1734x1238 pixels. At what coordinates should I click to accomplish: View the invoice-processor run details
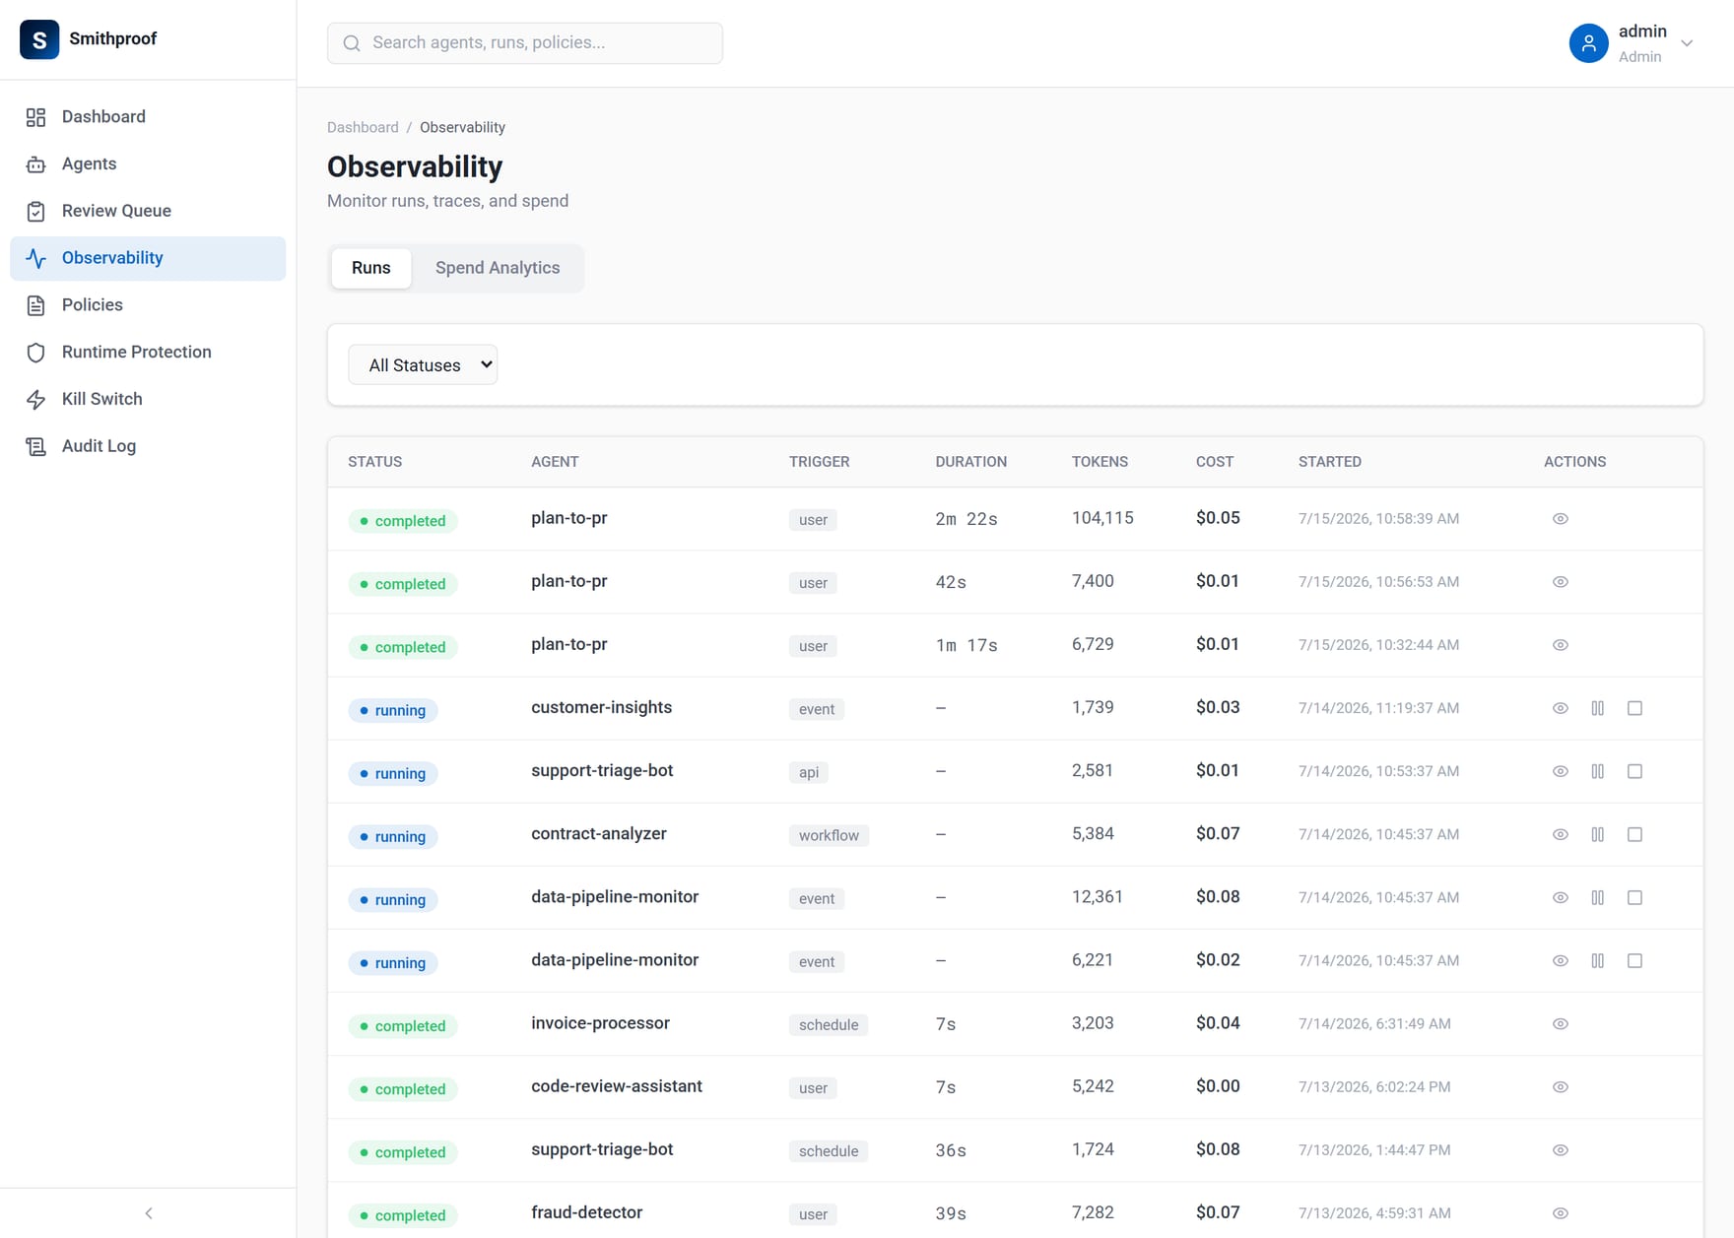click(1561, 1024)
